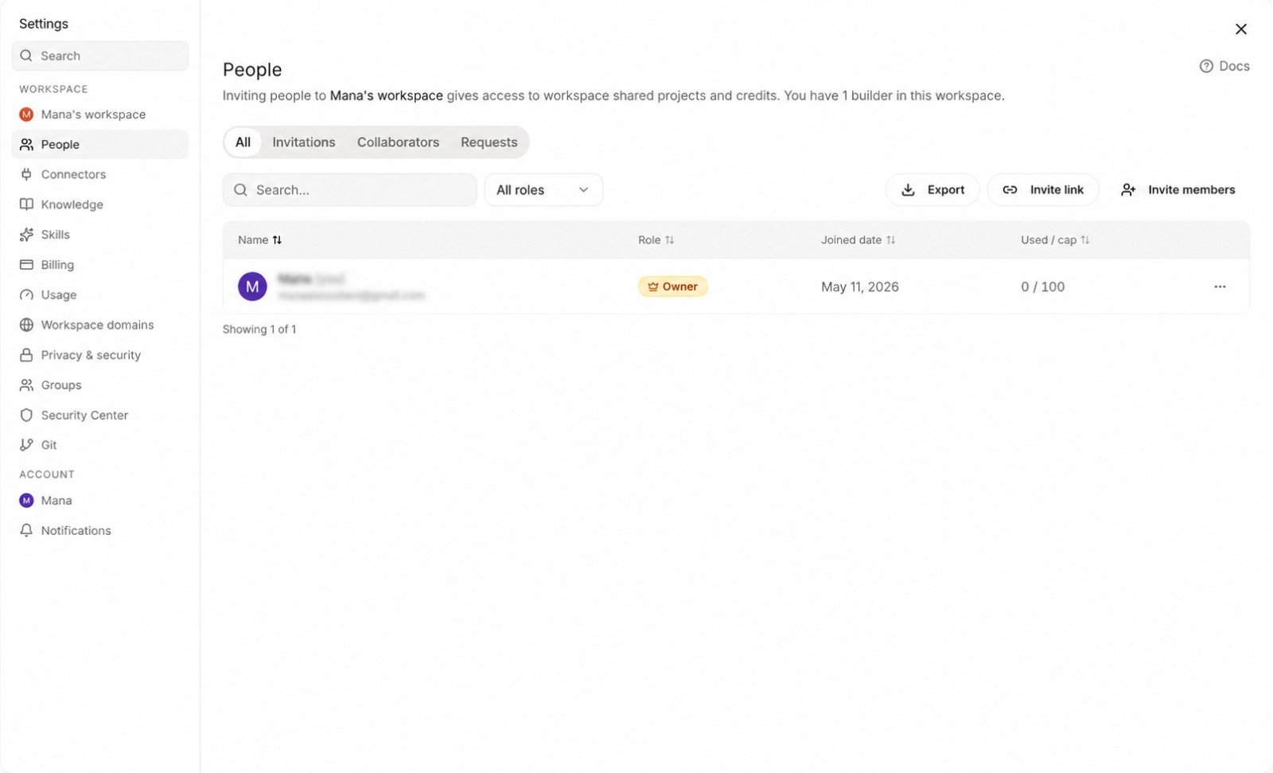The image size is (1273, 773).
Task: Open the three-dot menu for the Owner row
Action: [1220, 287]
